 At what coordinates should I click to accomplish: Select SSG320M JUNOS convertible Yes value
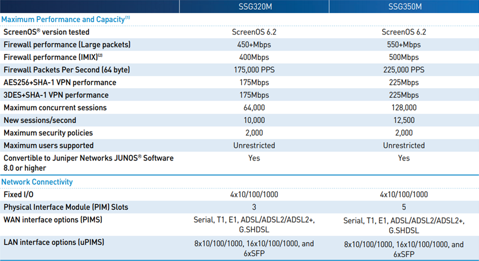click(254, 158)
